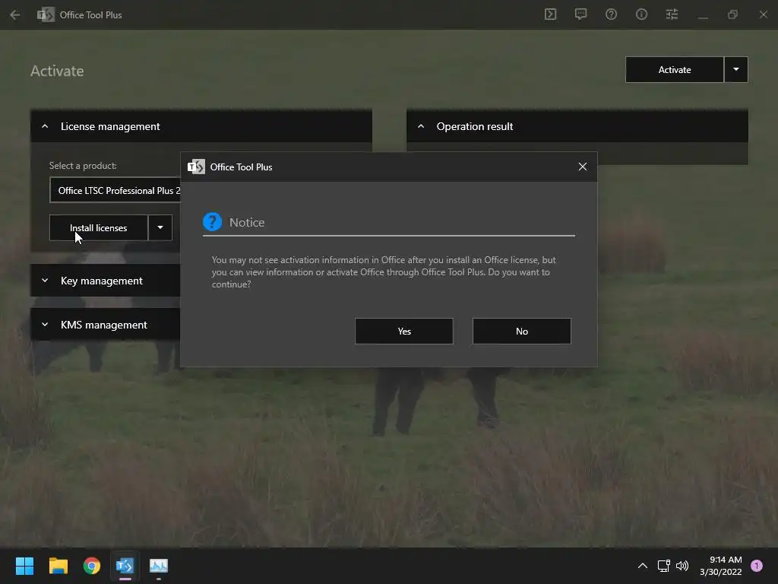Viewport: 778px width, 584px height.
Task: Open the settings sliders icon
Action: pos(672,14)
